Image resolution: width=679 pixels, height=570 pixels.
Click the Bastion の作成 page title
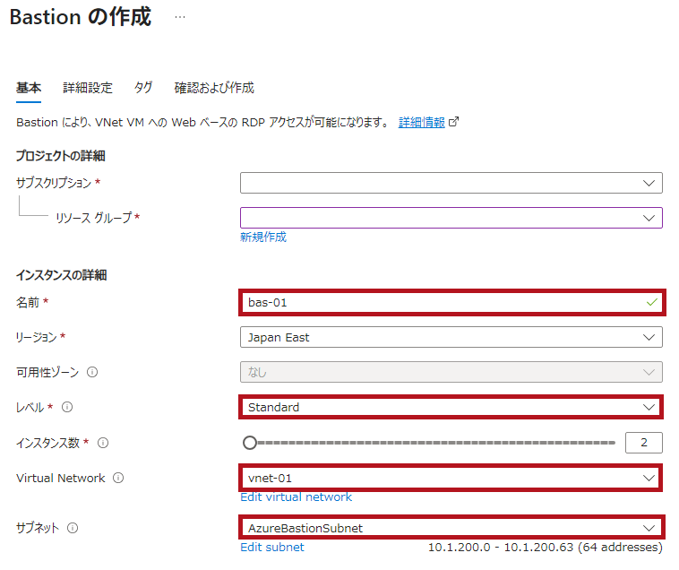click(81, 17)
